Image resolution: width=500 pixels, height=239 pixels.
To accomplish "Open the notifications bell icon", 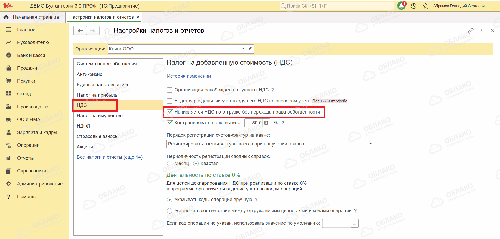I will (402, 6).
